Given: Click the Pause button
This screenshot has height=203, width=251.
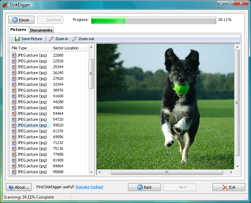Looking at the screenshot, I should click(21, 20).
